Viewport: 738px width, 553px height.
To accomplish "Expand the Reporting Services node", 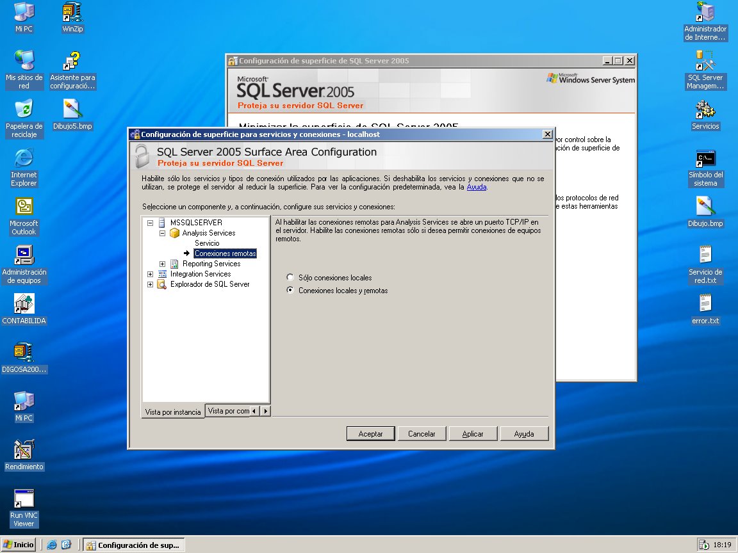I will (x=162, y=264).
